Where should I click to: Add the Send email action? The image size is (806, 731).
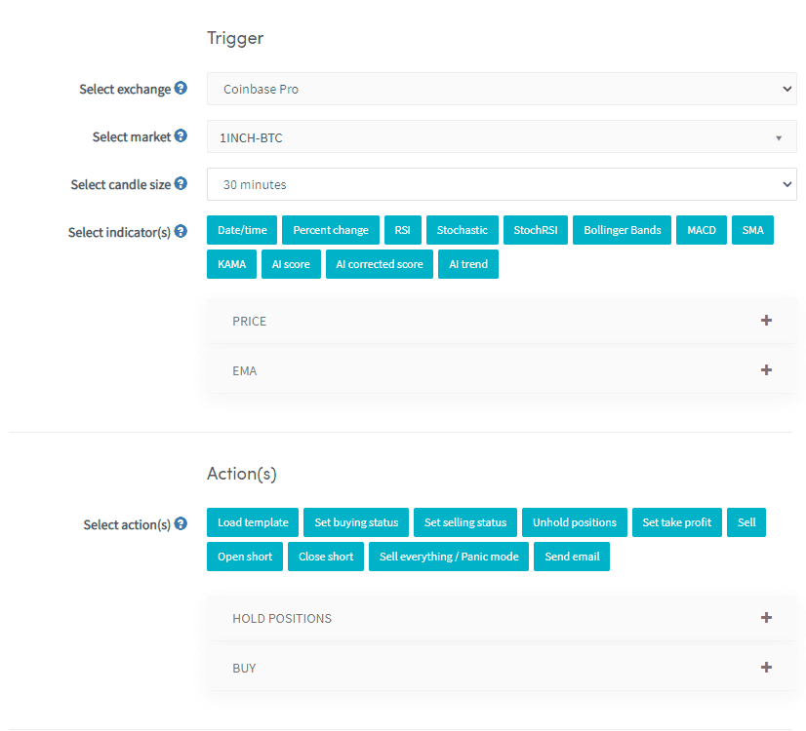pos(571,557)
